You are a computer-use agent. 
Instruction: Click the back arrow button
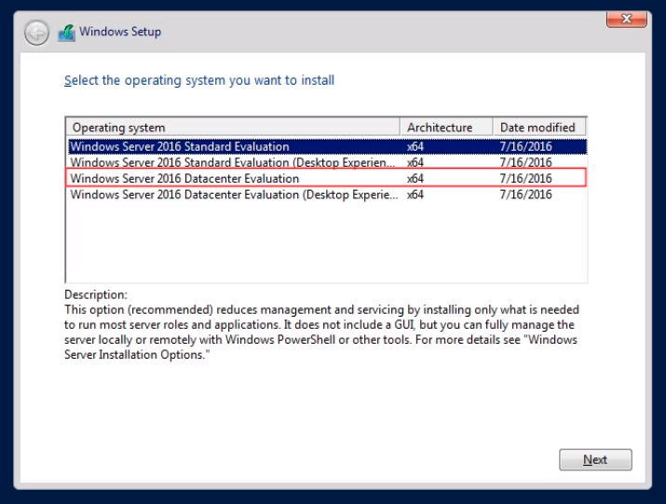point(36,33)
